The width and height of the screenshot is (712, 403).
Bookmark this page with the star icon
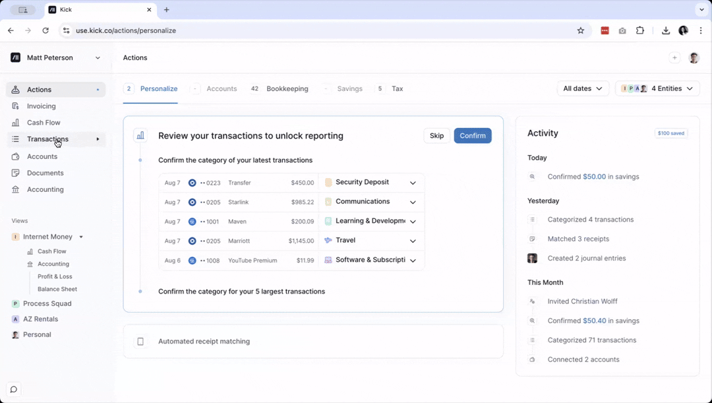click(581, 30)
